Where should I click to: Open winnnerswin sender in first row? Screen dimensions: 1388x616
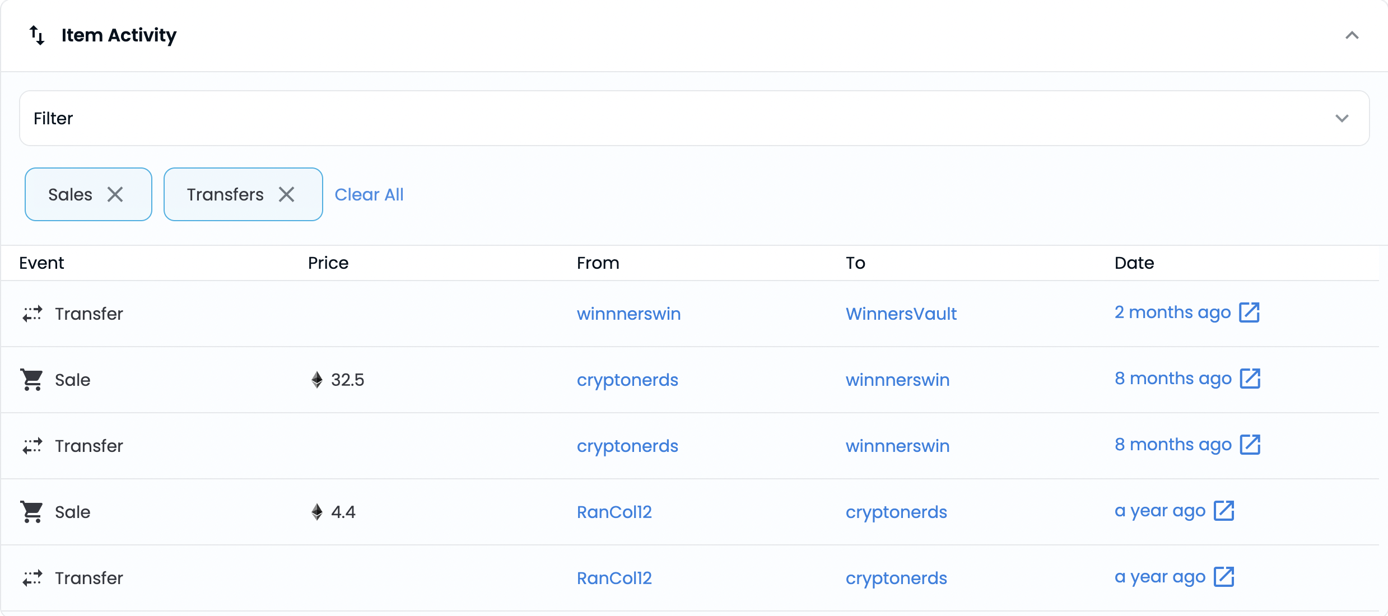click(629, 314)
